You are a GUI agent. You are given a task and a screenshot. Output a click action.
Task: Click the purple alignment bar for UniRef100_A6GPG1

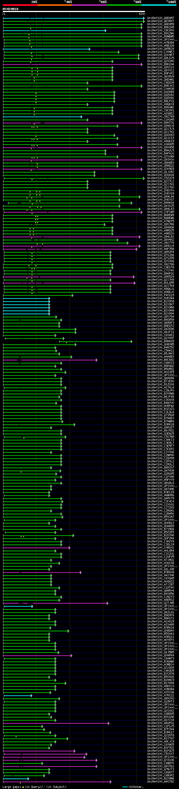click(56, 723)
